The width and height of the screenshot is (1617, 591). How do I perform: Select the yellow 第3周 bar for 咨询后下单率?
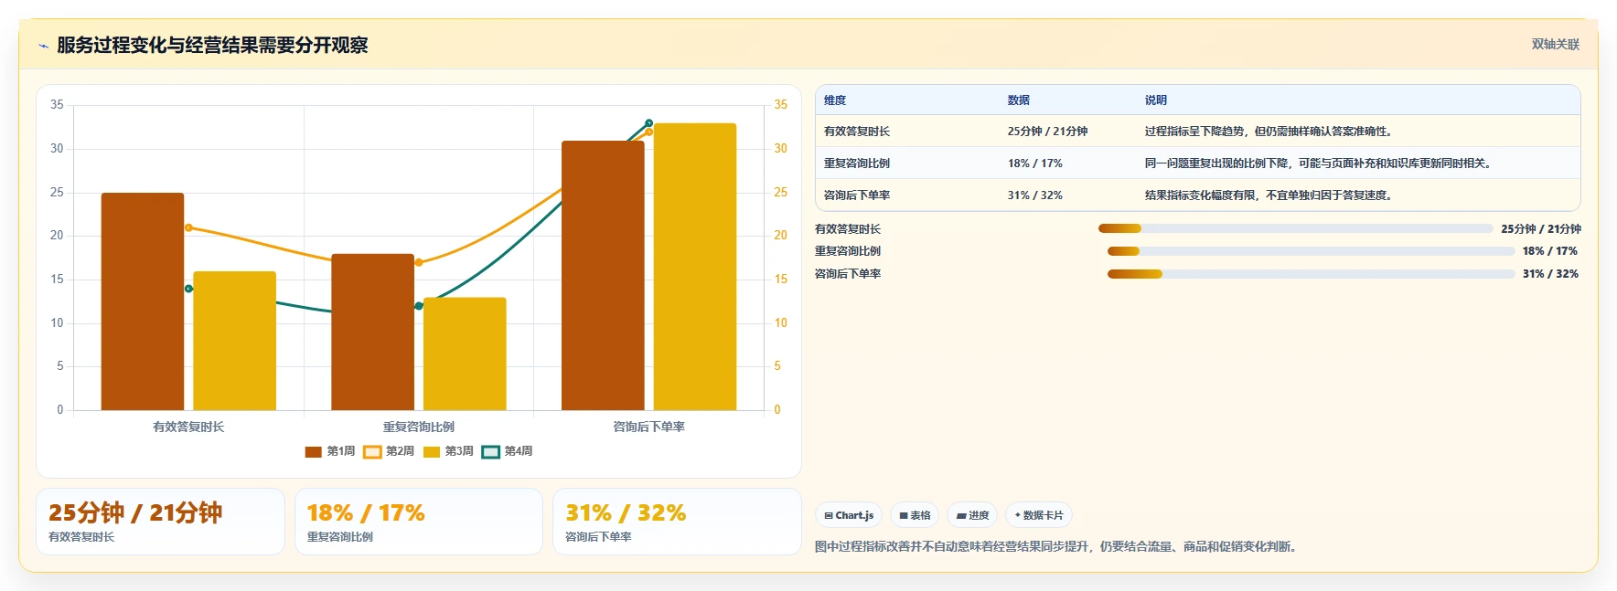pos(695,267)
